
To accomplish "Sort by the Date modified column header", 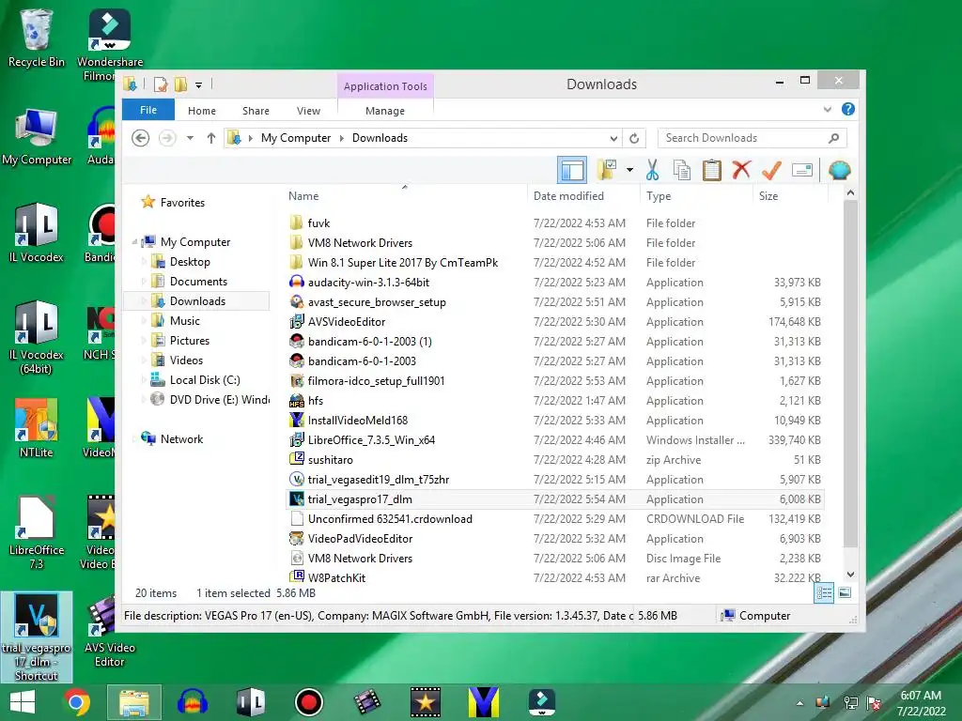I will tap(568, 196).
